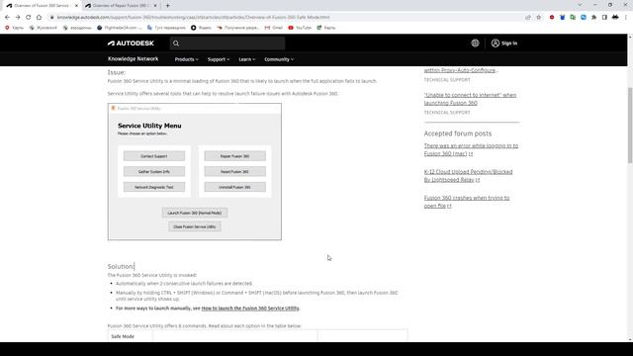Click the green translate extension icon

point(573,18)
